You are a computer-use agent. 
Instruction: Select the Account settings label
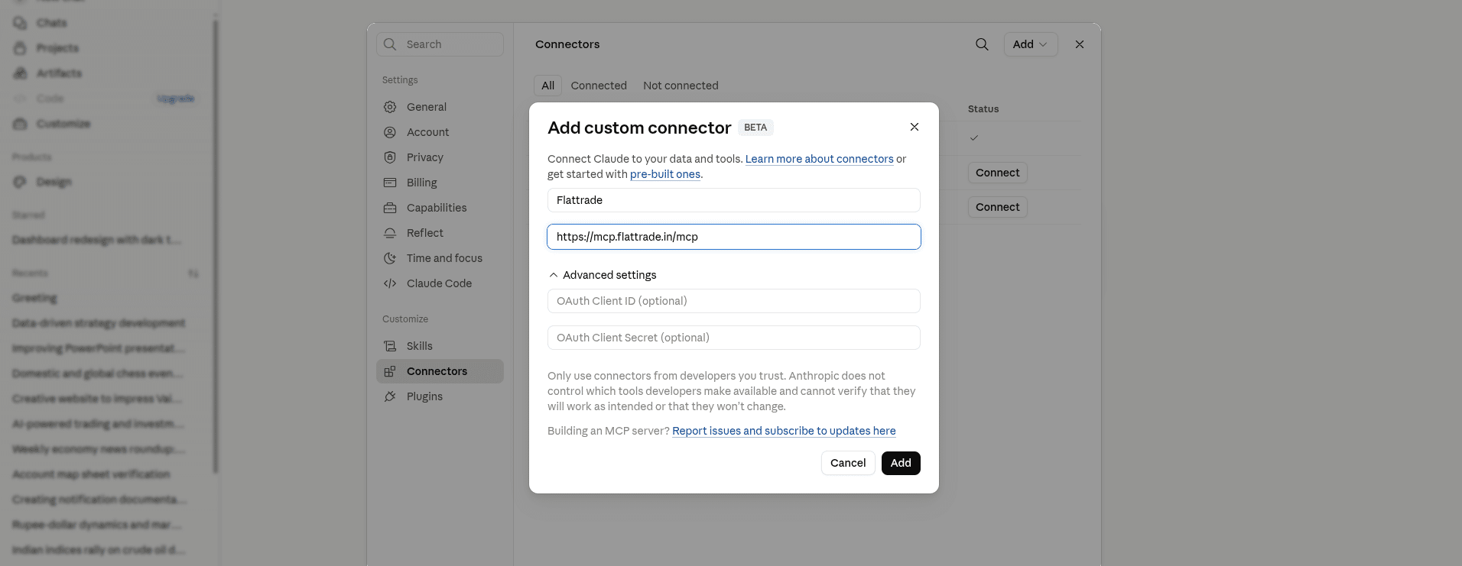[x=427, y=132]
